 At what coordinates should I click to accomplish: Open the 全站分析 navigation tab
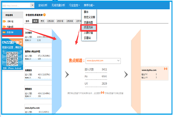43,5
